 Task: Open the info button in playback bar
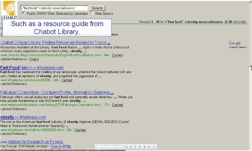pyautogui.click(x=153, y=147)
